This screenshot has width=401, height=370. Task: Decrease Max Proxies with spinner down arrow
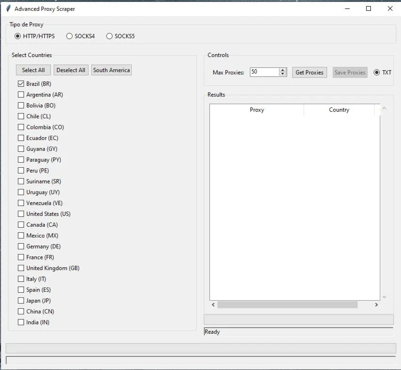coord(282,74)
